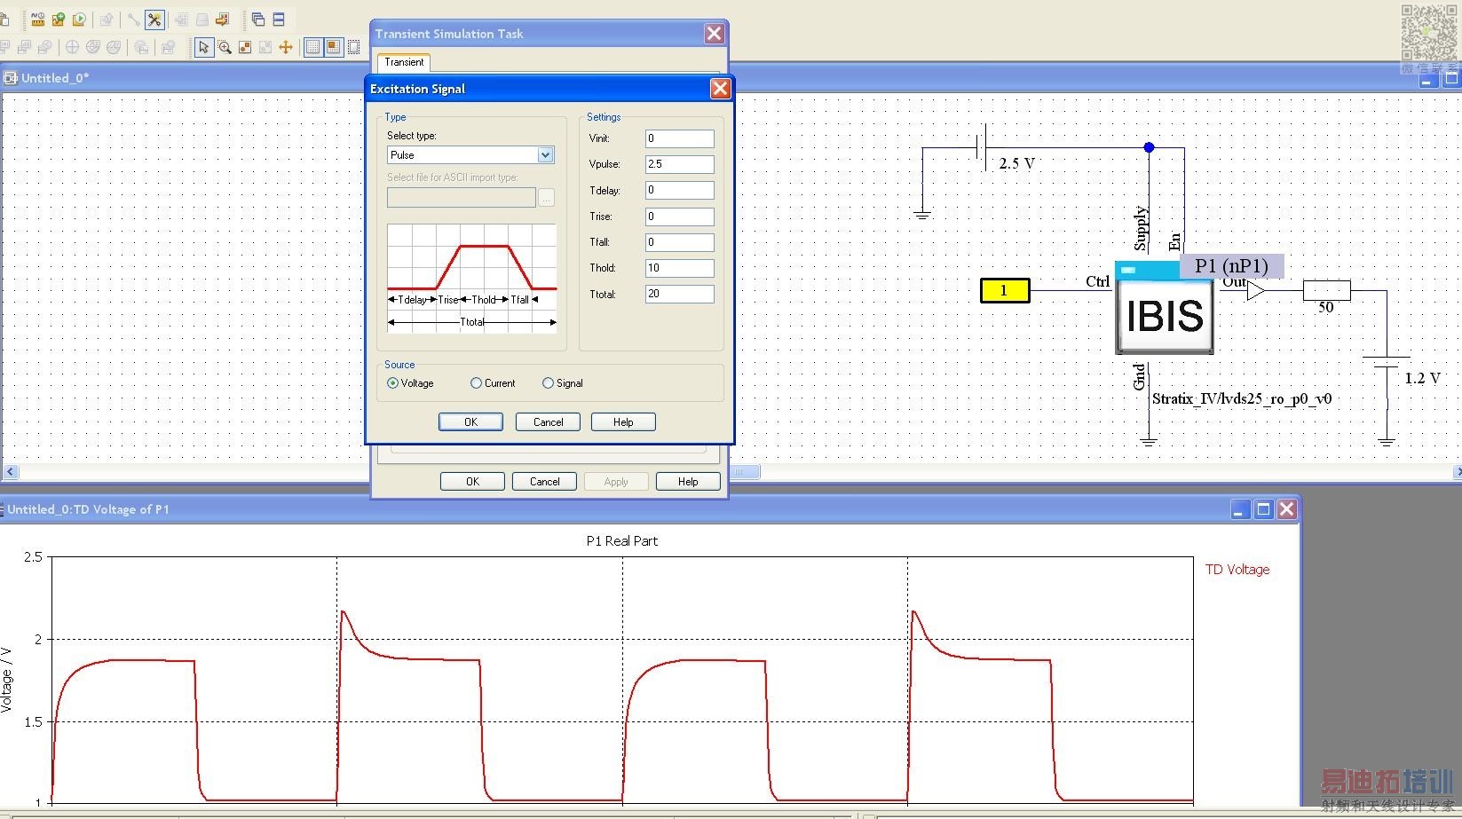Toggle the grid display toolbar icon

pos(312,47)
